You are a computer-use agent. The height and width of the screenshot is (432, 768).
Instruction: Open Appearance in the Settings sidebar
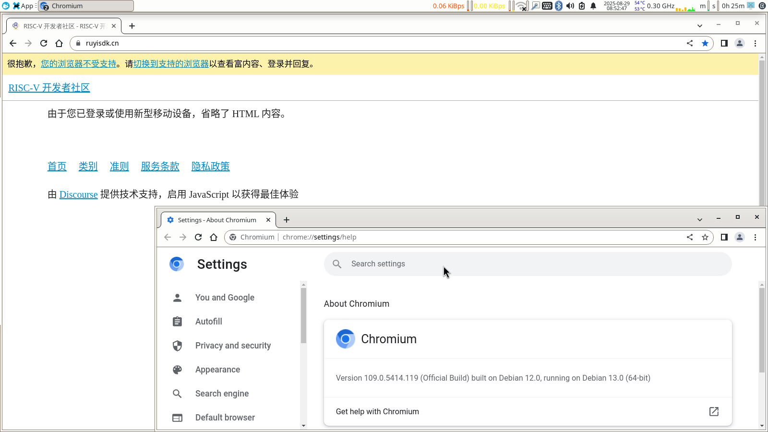point(217,370)
